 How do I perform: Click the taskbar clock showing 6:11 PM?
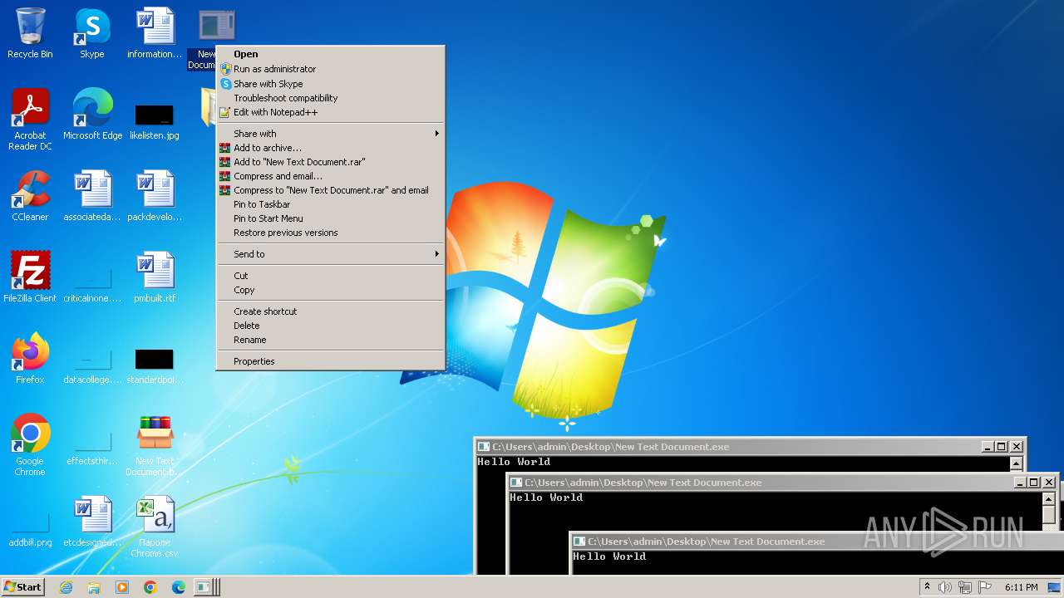(x=1021, y=587)
